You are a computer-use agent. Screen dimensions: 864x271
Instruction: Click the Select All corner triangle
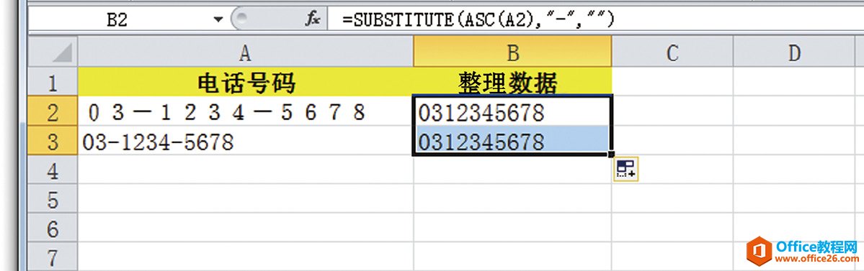coord(53,52)
